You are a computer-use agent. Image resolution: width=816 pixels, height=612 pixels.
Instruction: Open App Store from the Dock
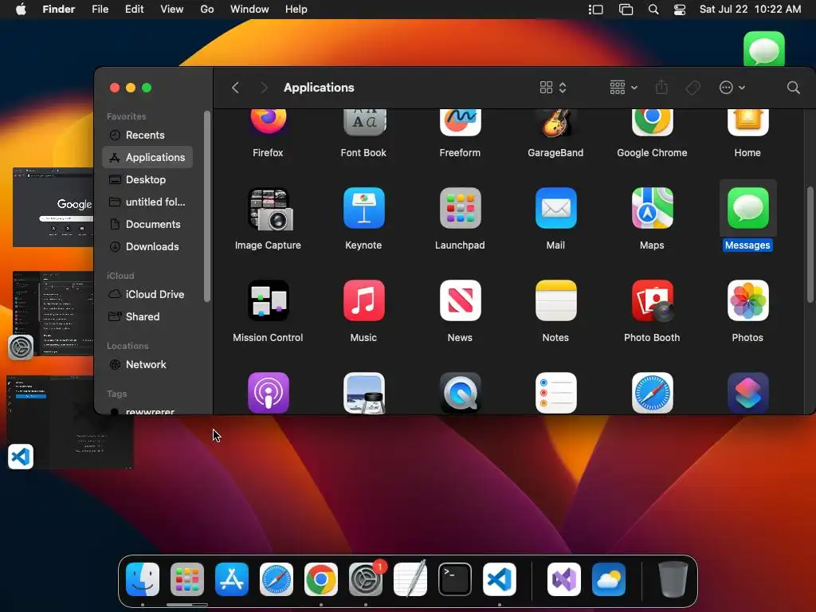pyautogui.click(x=232, y=579)
